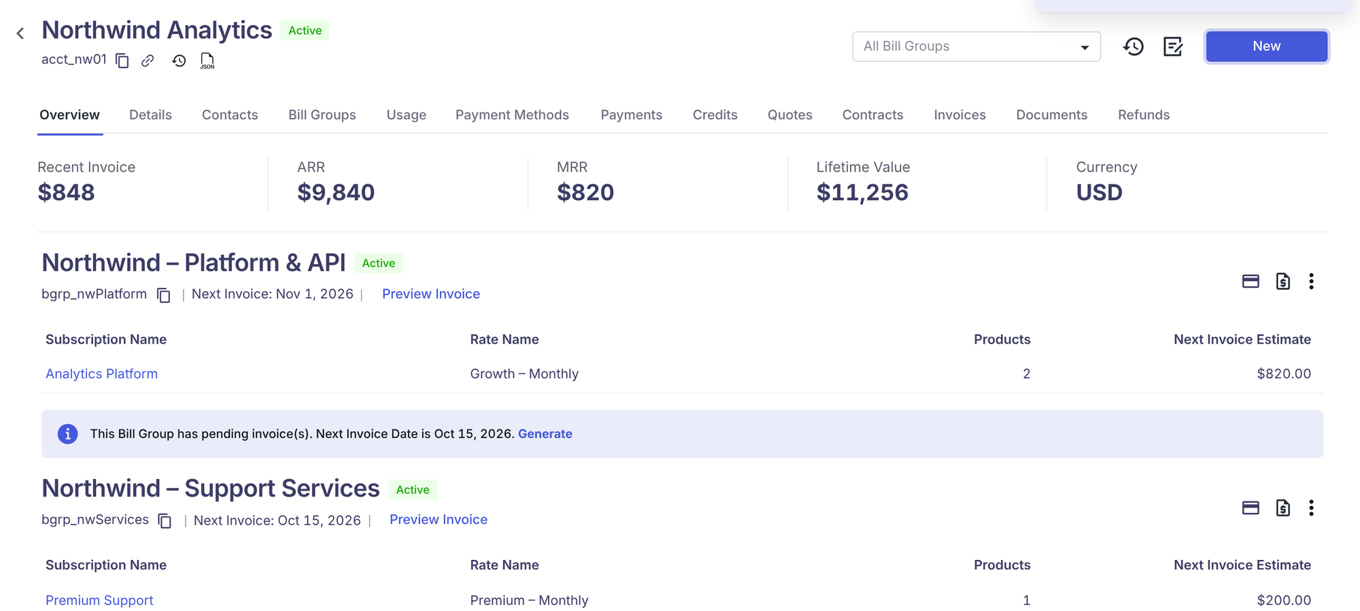Screen dimensions: 1360x611
Task: Click the $820.00 next invoice estimate
Action: (1284, 374)
